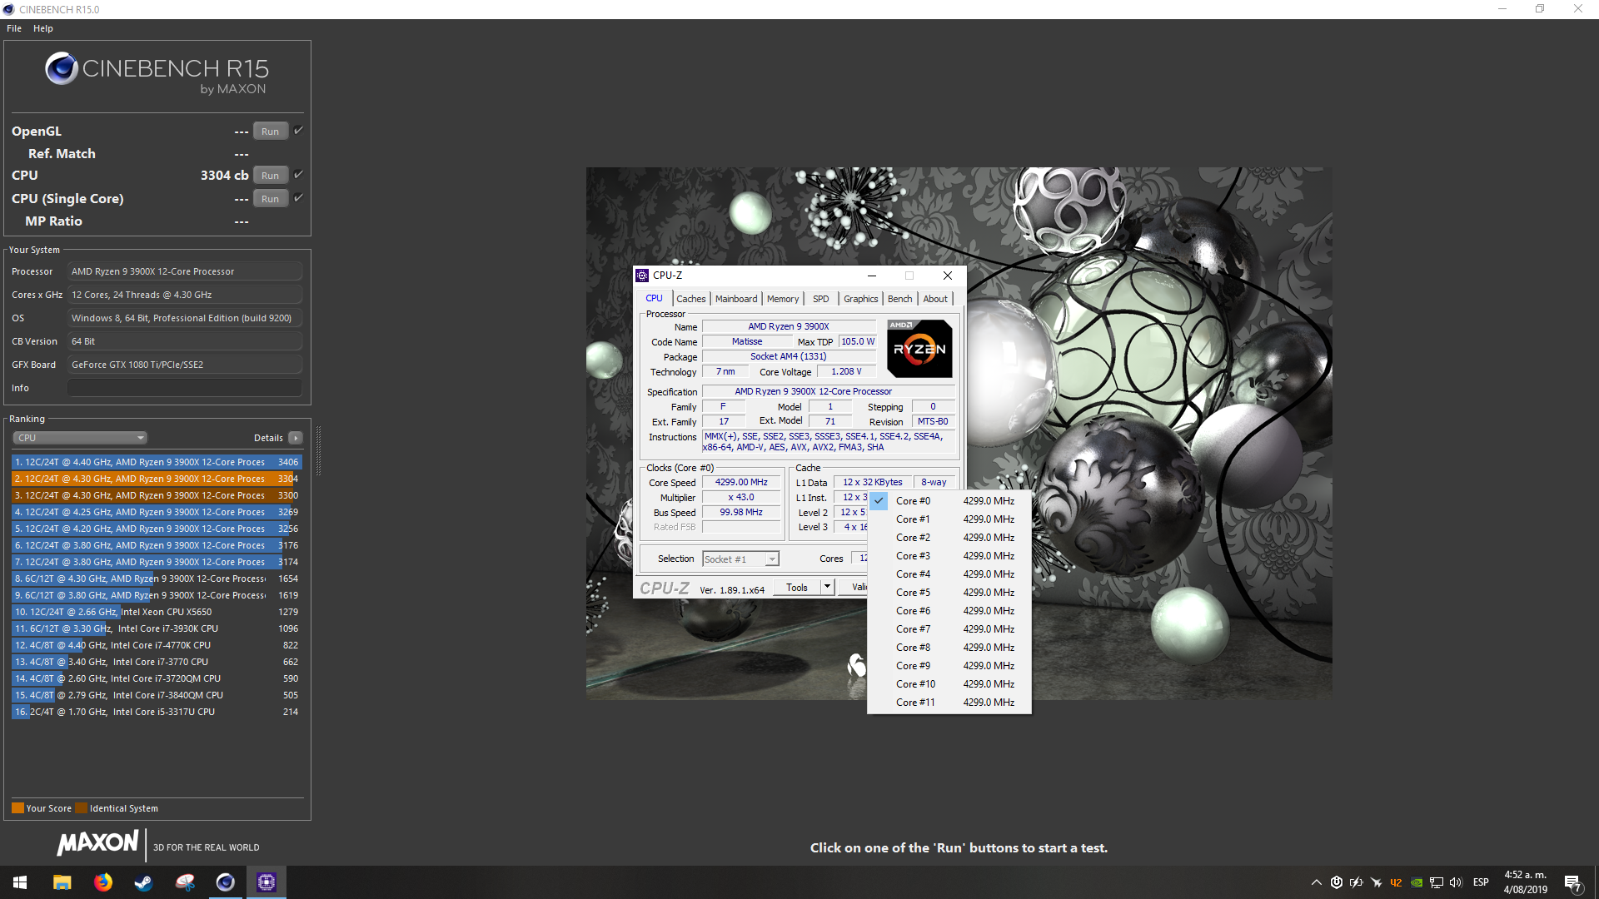
Task: Run the CPU benchmark
Action: [271, 176]
